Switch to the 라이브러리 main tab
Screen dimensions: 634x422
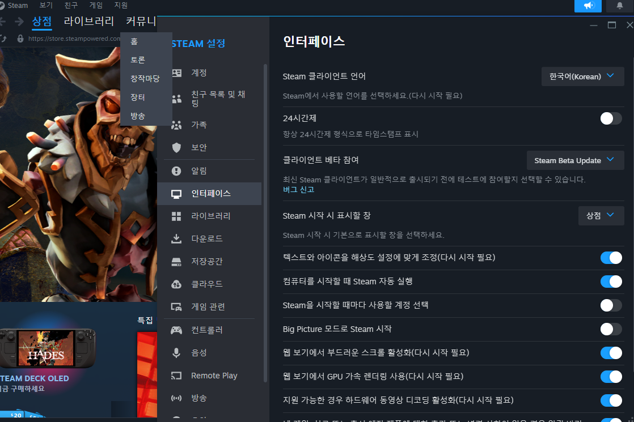tap(89, 21)
